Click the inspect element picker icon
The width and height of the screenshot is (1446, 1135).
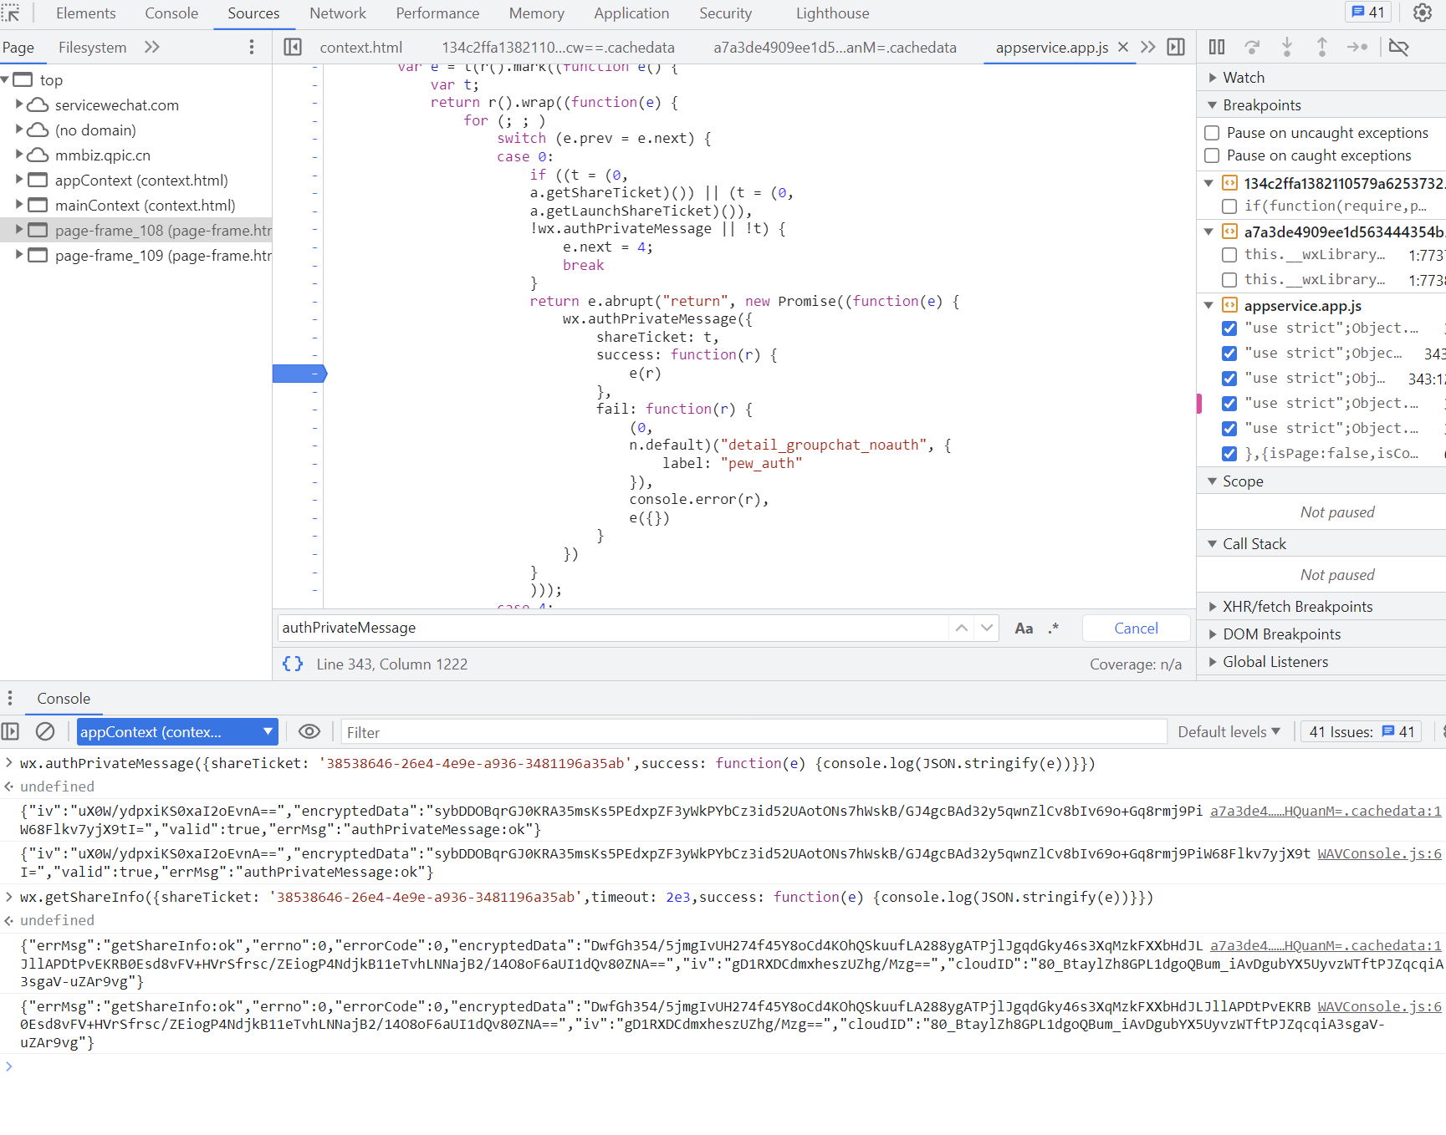(11, 13)
